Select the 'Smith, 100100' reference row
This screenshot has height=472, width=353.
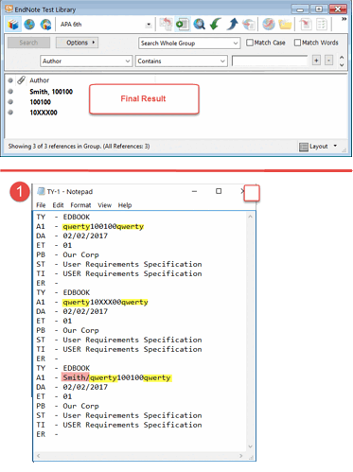pos(51,92)
